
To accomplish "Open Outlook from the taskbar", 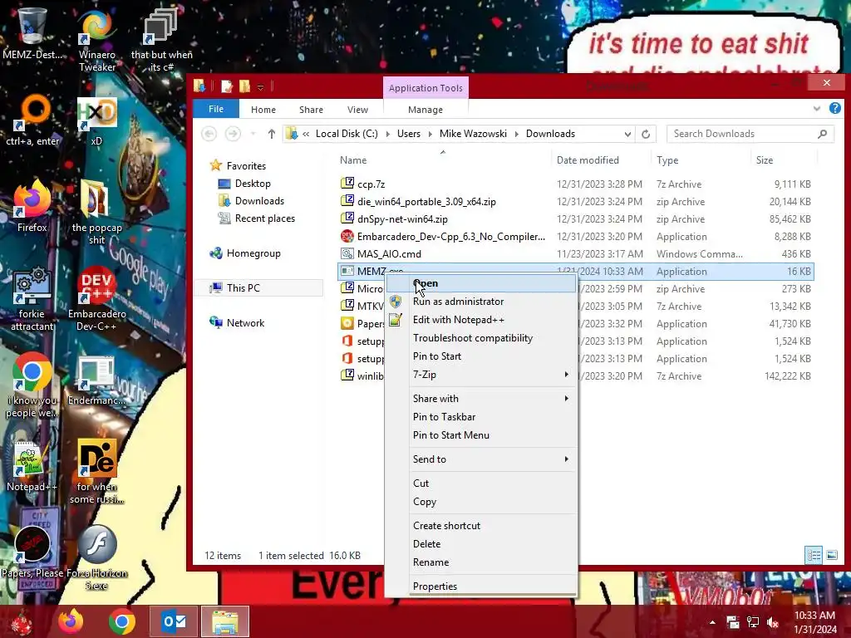I will coord(174,621).
